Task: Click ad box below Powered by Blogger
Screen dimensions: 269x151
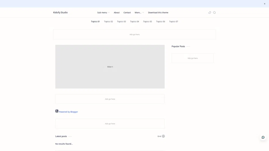Action: click(110, 124)
